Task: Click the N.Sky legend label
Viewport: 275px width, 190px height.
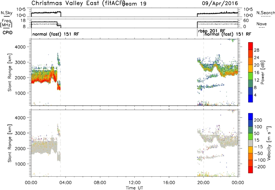Action: point(7,13)
